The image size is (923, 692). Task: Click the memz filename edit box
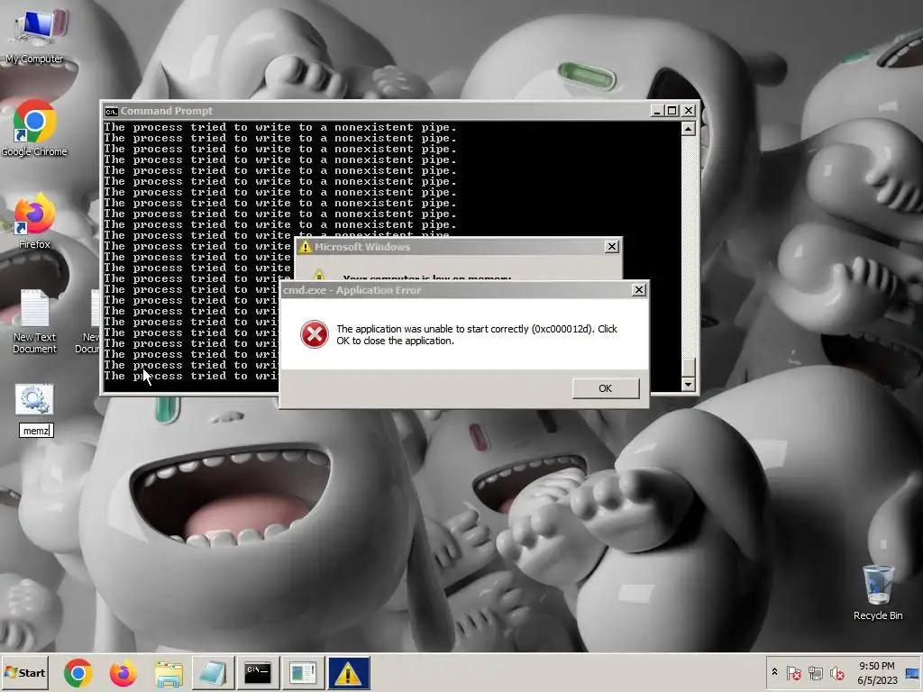36,431
